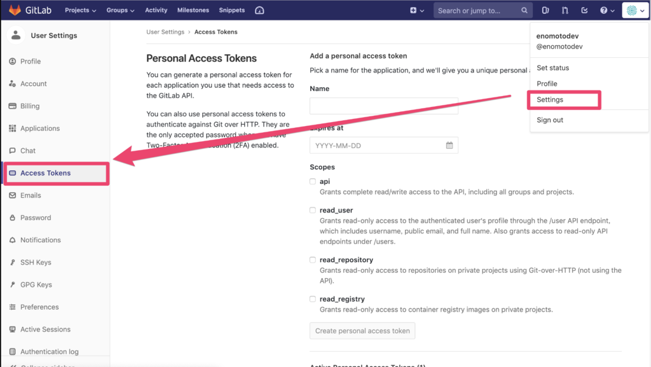Click into the token Name field
The image size is (651, 367).
[383, 106]
